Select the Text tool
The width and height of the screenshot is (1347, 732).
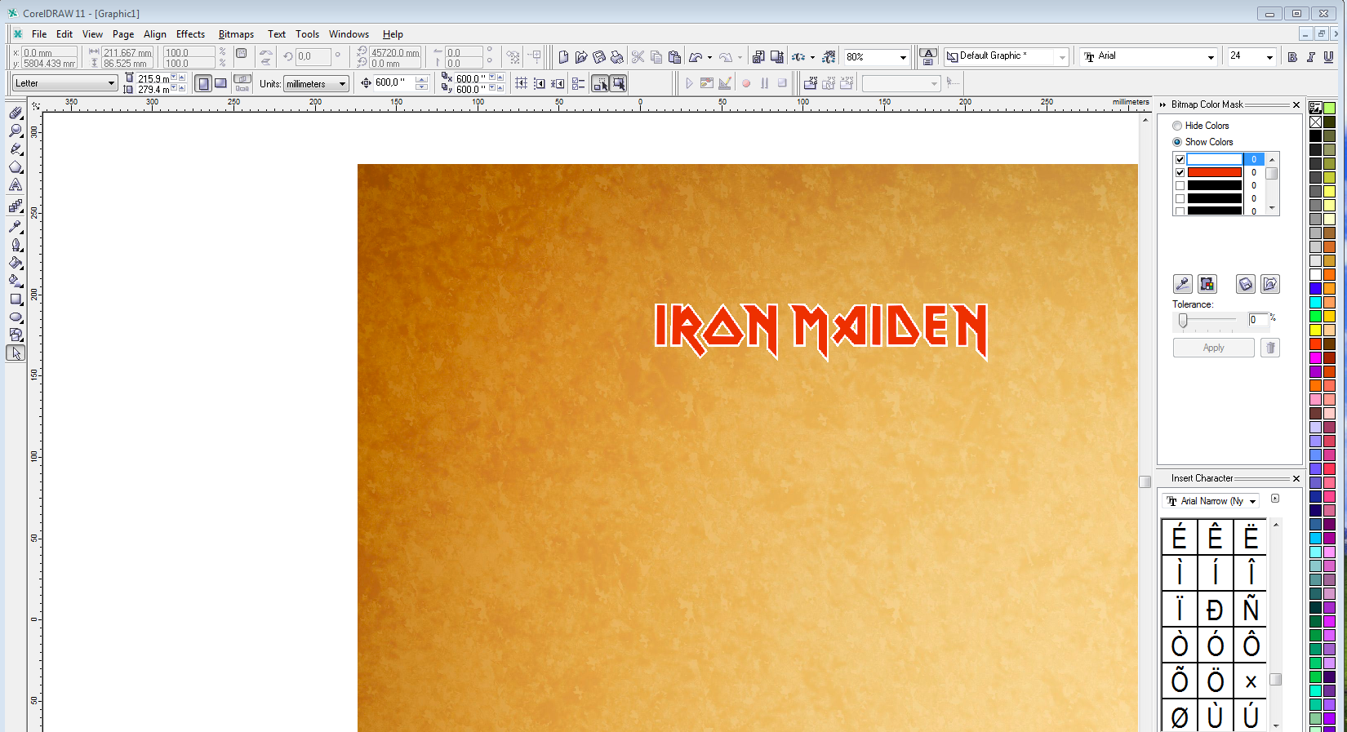(16, 185)
